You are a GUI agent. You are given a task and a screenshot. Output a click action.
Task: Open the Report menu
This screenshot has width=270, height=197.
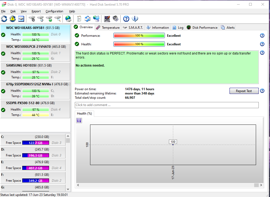click(36, 11)
